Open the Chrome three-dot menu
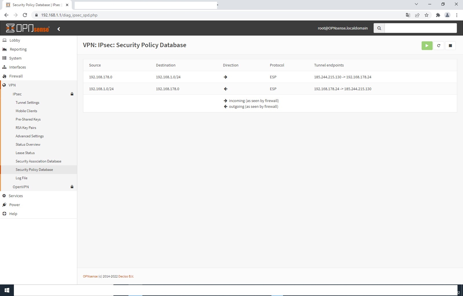This screenshot has width=463, height=296. pyautogui.click(x=457, y=15)
